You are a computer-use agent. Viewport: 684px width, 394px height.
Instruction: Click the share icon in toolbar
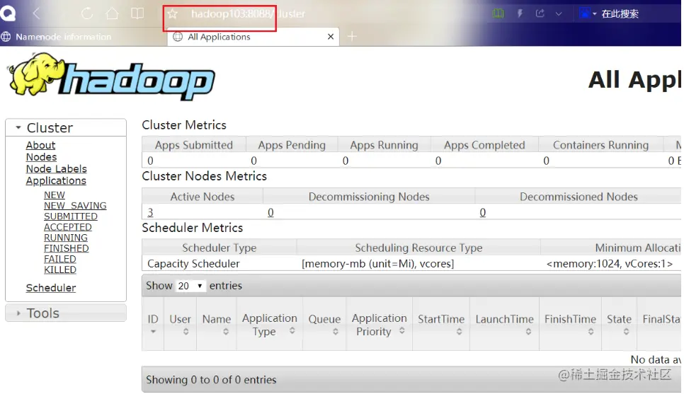coord(540,13)
